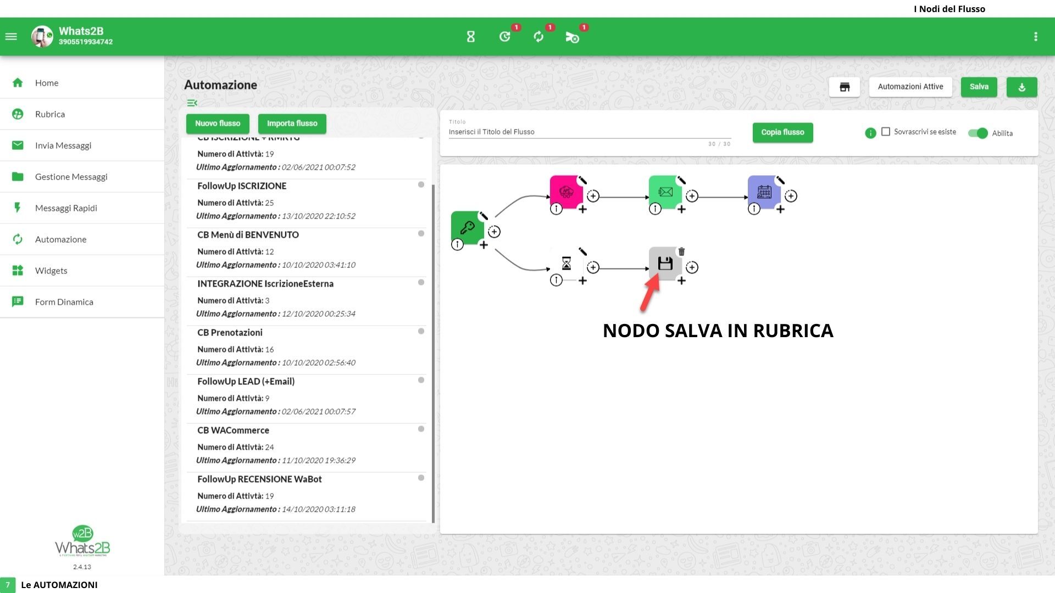1055x593 pixels.
Task: Open Form Dinamica in the sidebar
Action: coord(82,302)
